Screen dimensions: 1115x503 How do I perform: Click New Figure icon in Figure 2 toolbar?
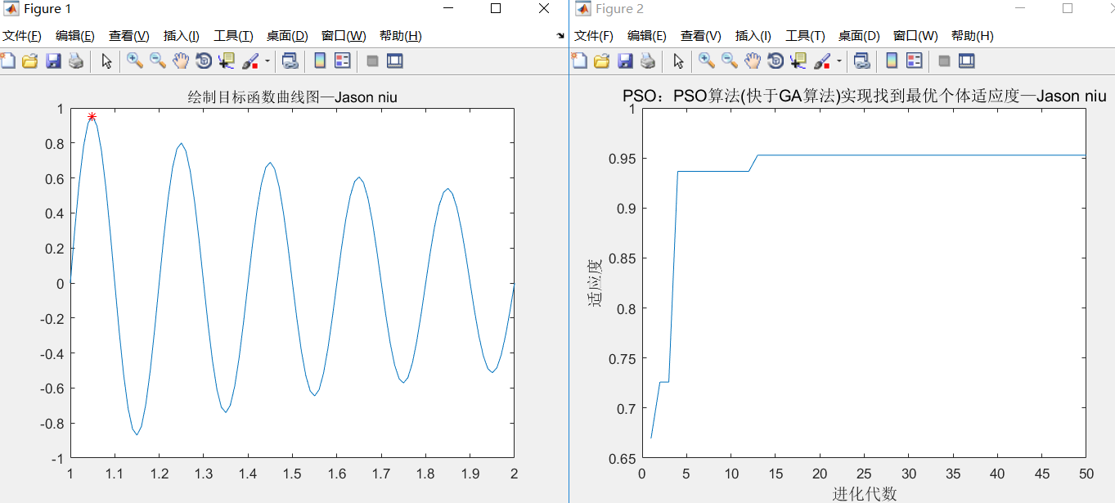[x=579, y=61]
